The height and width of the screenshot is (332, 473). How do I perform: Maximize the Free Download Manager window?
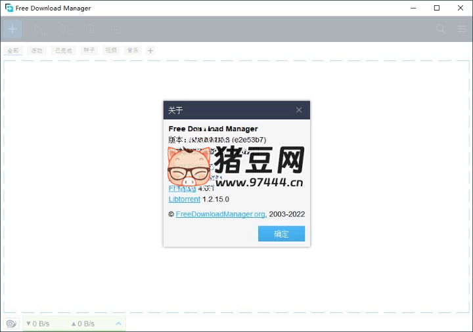tap(437, 8)
